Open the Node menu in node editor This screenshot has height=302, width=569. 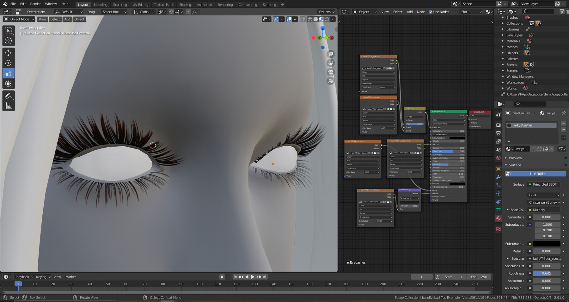click(421, 12)
